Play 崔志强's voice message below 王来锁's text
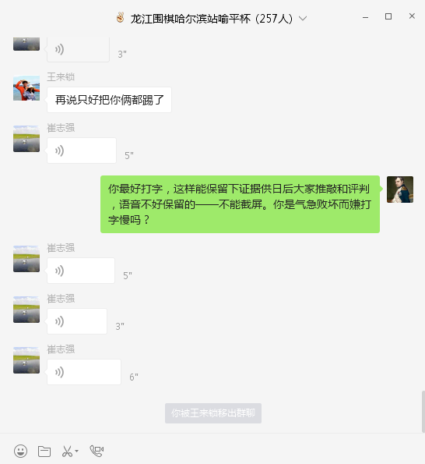 coord(82,151)
